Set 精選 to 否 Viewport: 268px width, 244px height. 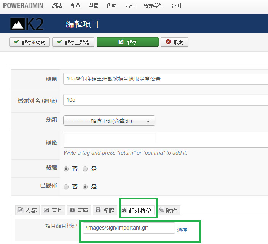point(66,169)
